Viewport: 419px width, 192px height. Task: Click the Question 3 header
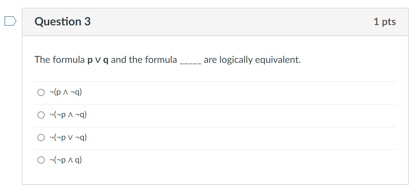62,21
